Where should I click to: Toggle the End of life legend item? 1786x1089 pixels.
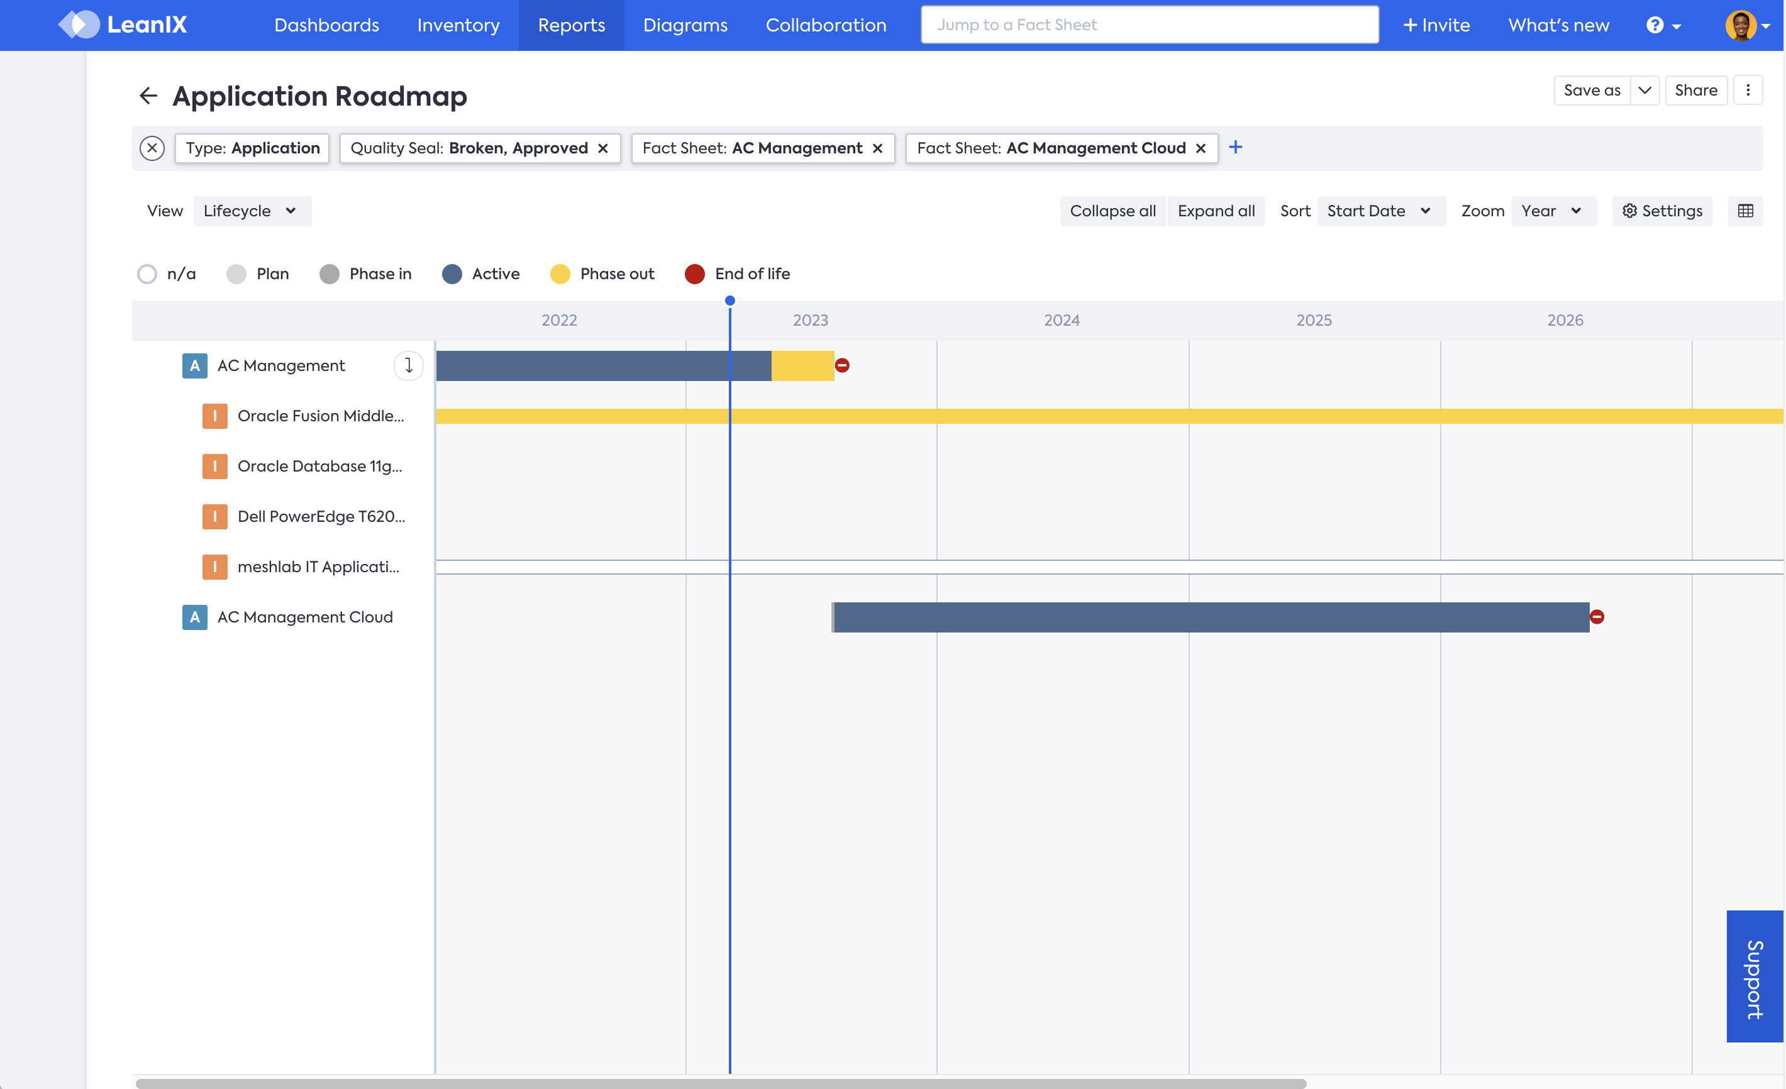click(738, 274)
